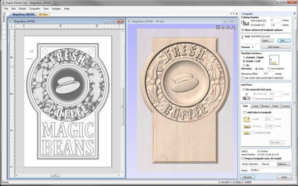Open the Help menu
This screenshot has width=298, height=186.
tap(67, 9)
